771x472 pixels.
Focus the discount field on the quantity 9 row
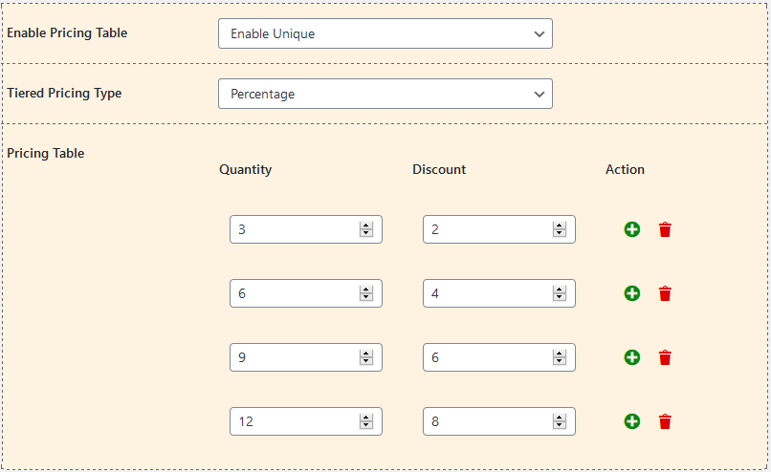pyautogui.click(x=499, y=357)
